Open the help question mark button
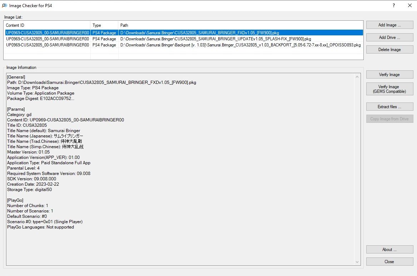Image resolution: width=417 pixels, height=276 pixels. coord(394,5)
